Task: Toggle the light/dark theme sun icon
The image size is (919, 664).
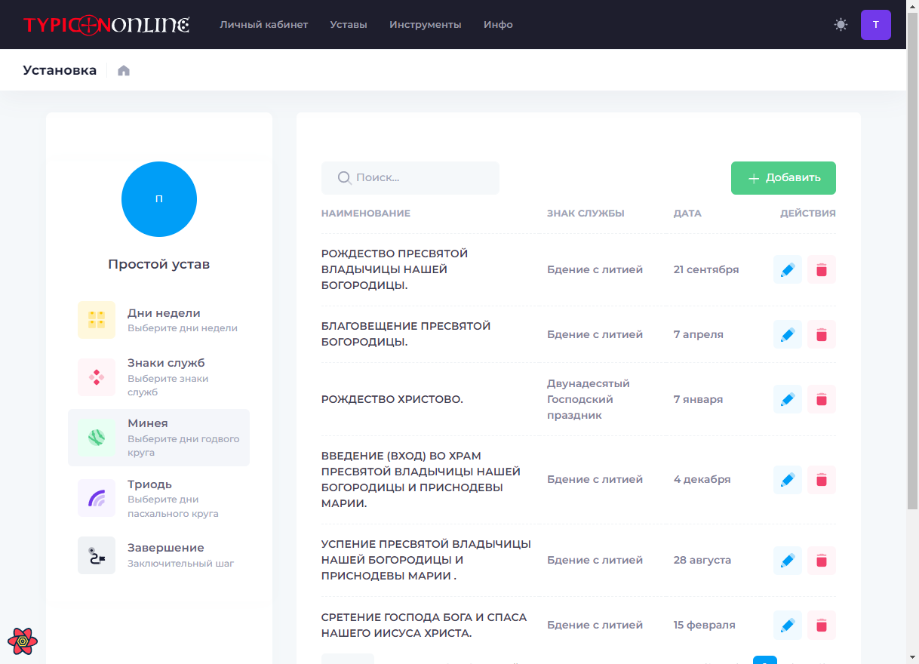Action: [x=841, y=25]
